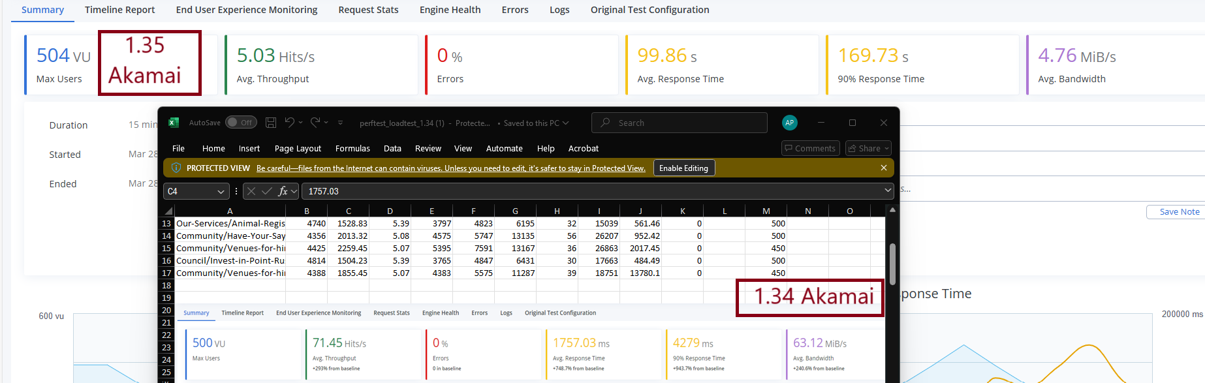Toggle the AutoSave switch
Screen dimensions: 1205x383
point(241,123)
